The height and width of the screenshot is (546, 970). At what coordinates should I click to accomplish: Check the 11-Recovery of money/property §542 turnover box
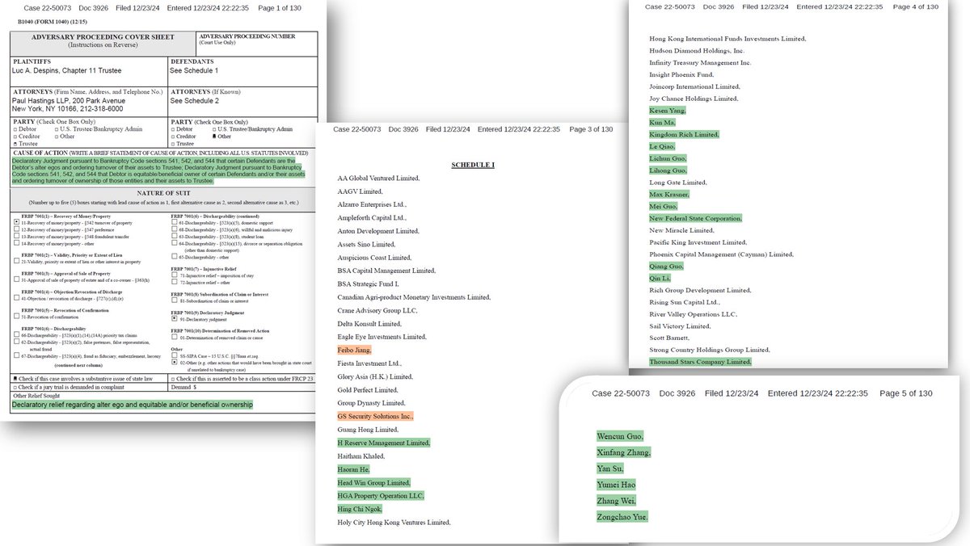coord(16,222)
